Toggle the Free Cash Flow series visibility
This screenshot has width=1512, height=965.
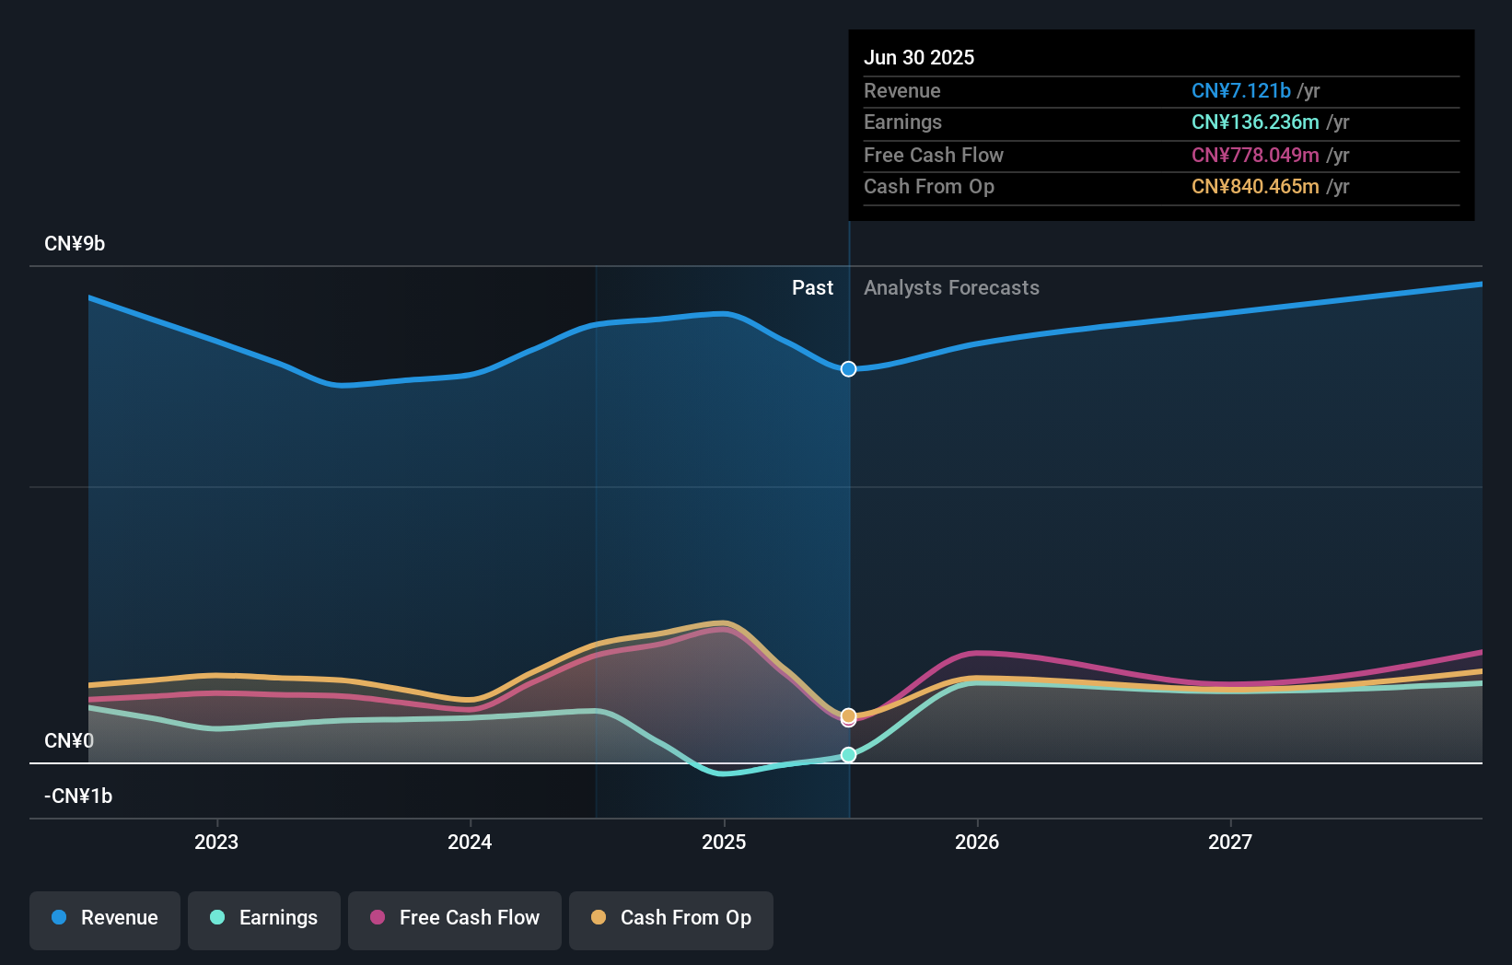point(454,920)
